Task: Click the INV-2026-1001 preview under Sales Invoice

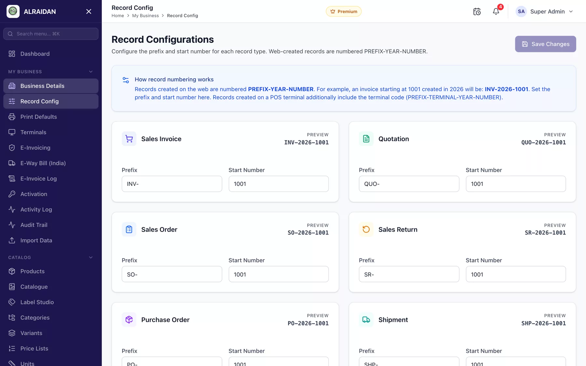Action: 306,142
